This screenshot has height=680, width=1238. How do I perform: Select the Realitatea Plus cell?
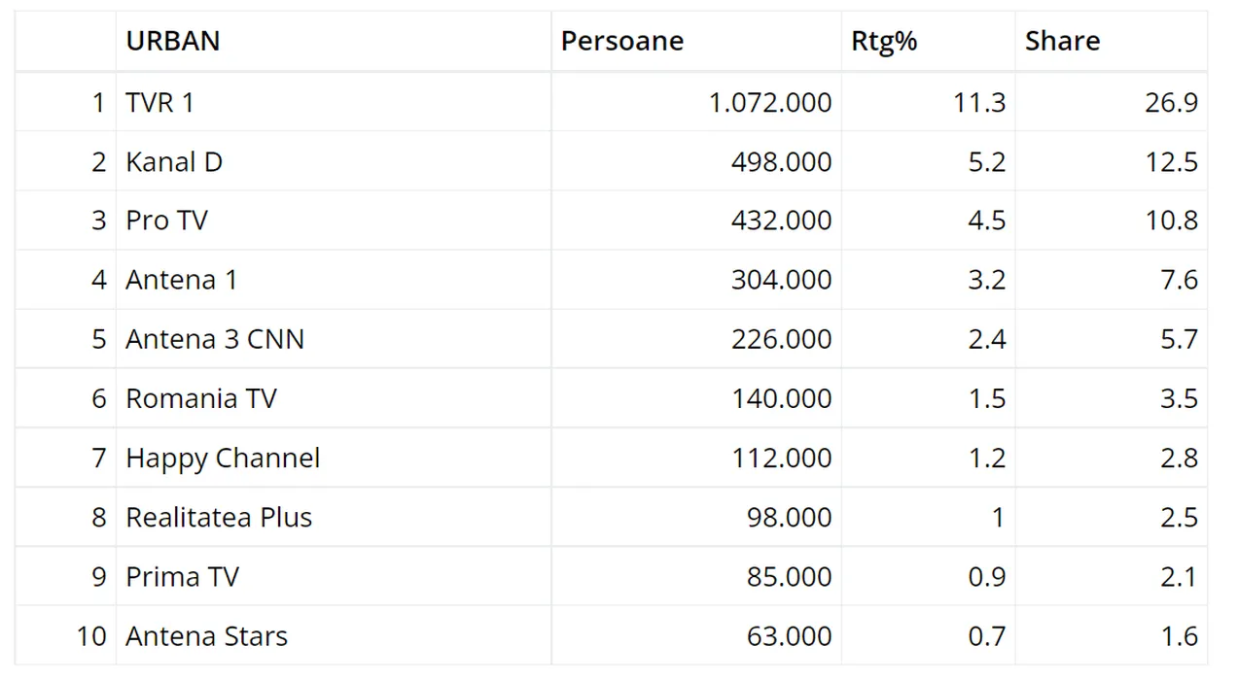(219, 517)
